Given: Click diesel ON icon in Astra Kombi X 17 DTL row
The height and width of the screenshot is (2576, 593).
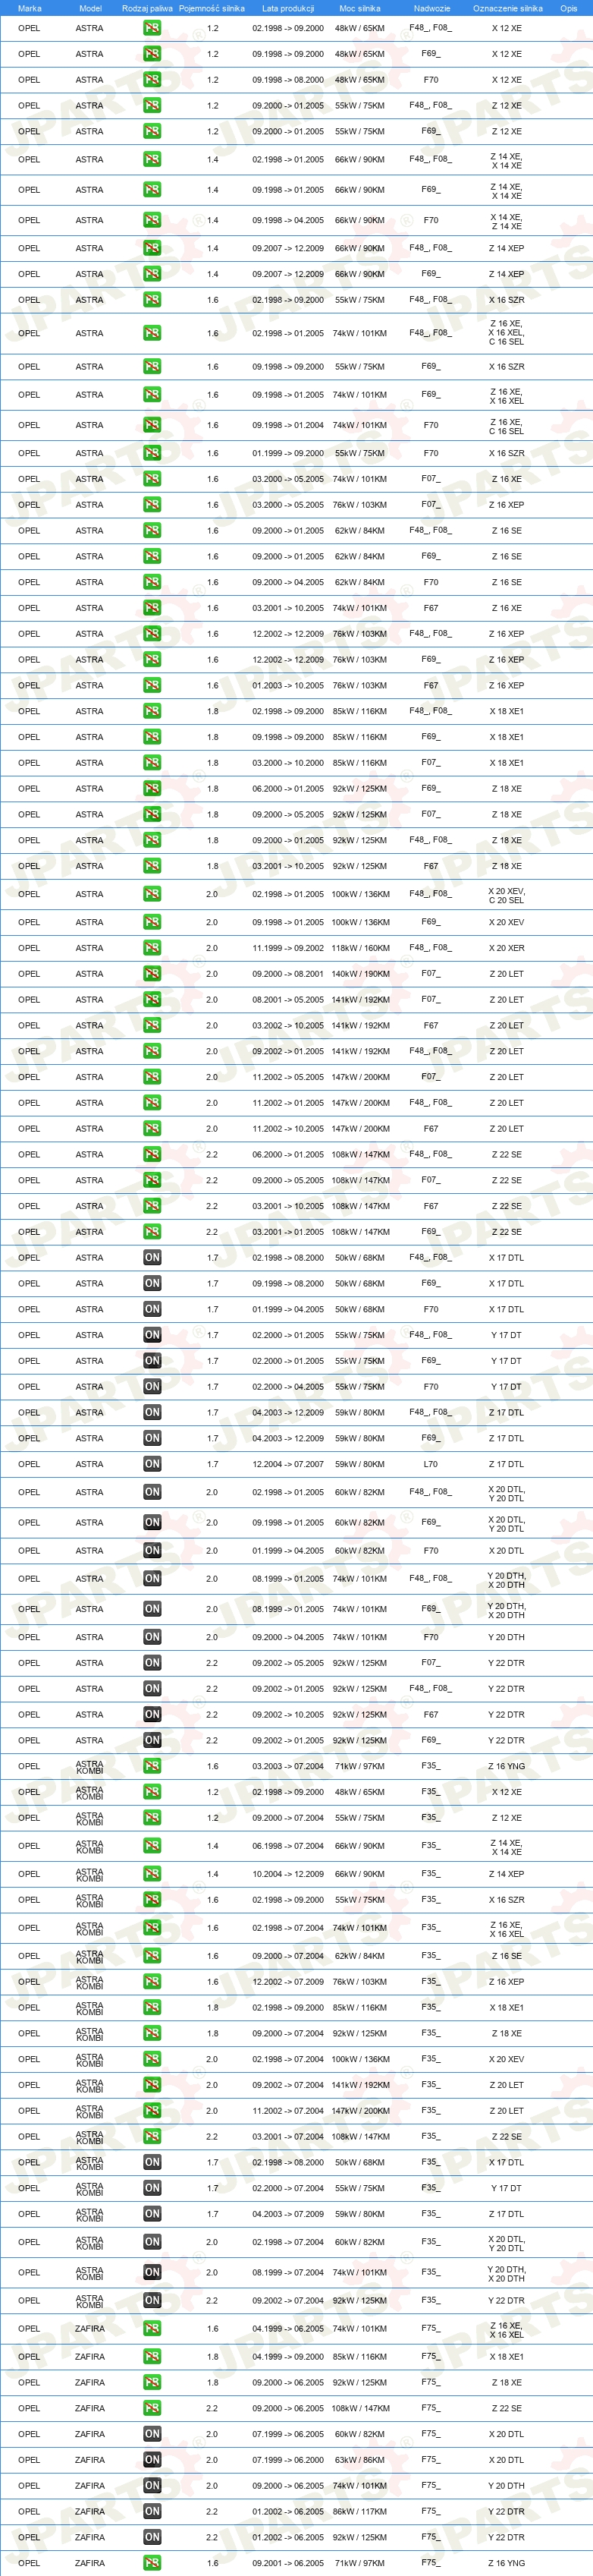Looking at the screenshot, I should (x=152, y=2162).
